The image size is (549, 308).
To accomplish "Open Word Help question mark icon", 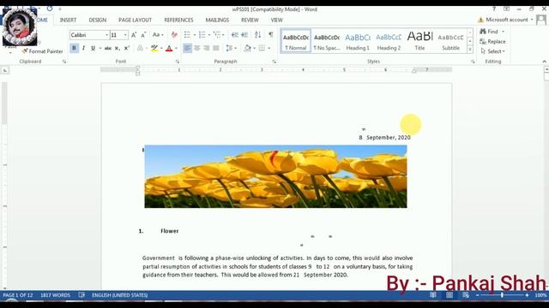I will click(x=494, y=9).
